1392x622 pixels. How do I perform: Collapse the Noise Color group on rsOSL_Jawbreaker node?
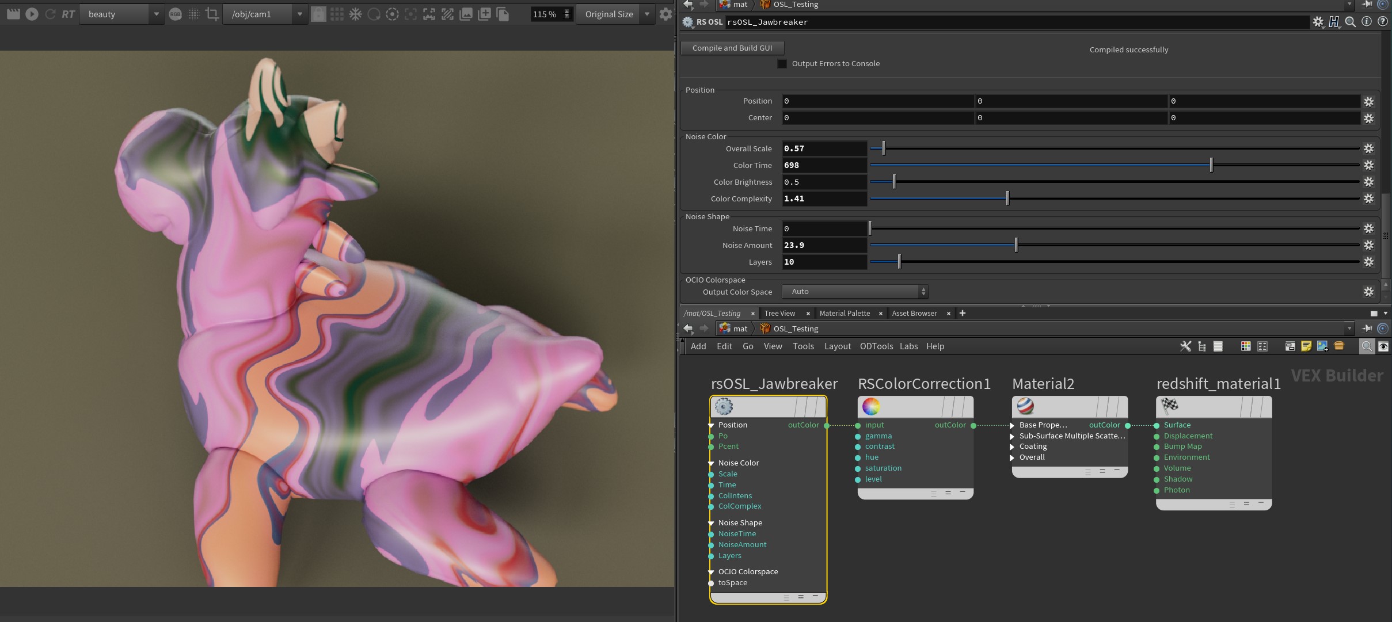coord(712,463)
